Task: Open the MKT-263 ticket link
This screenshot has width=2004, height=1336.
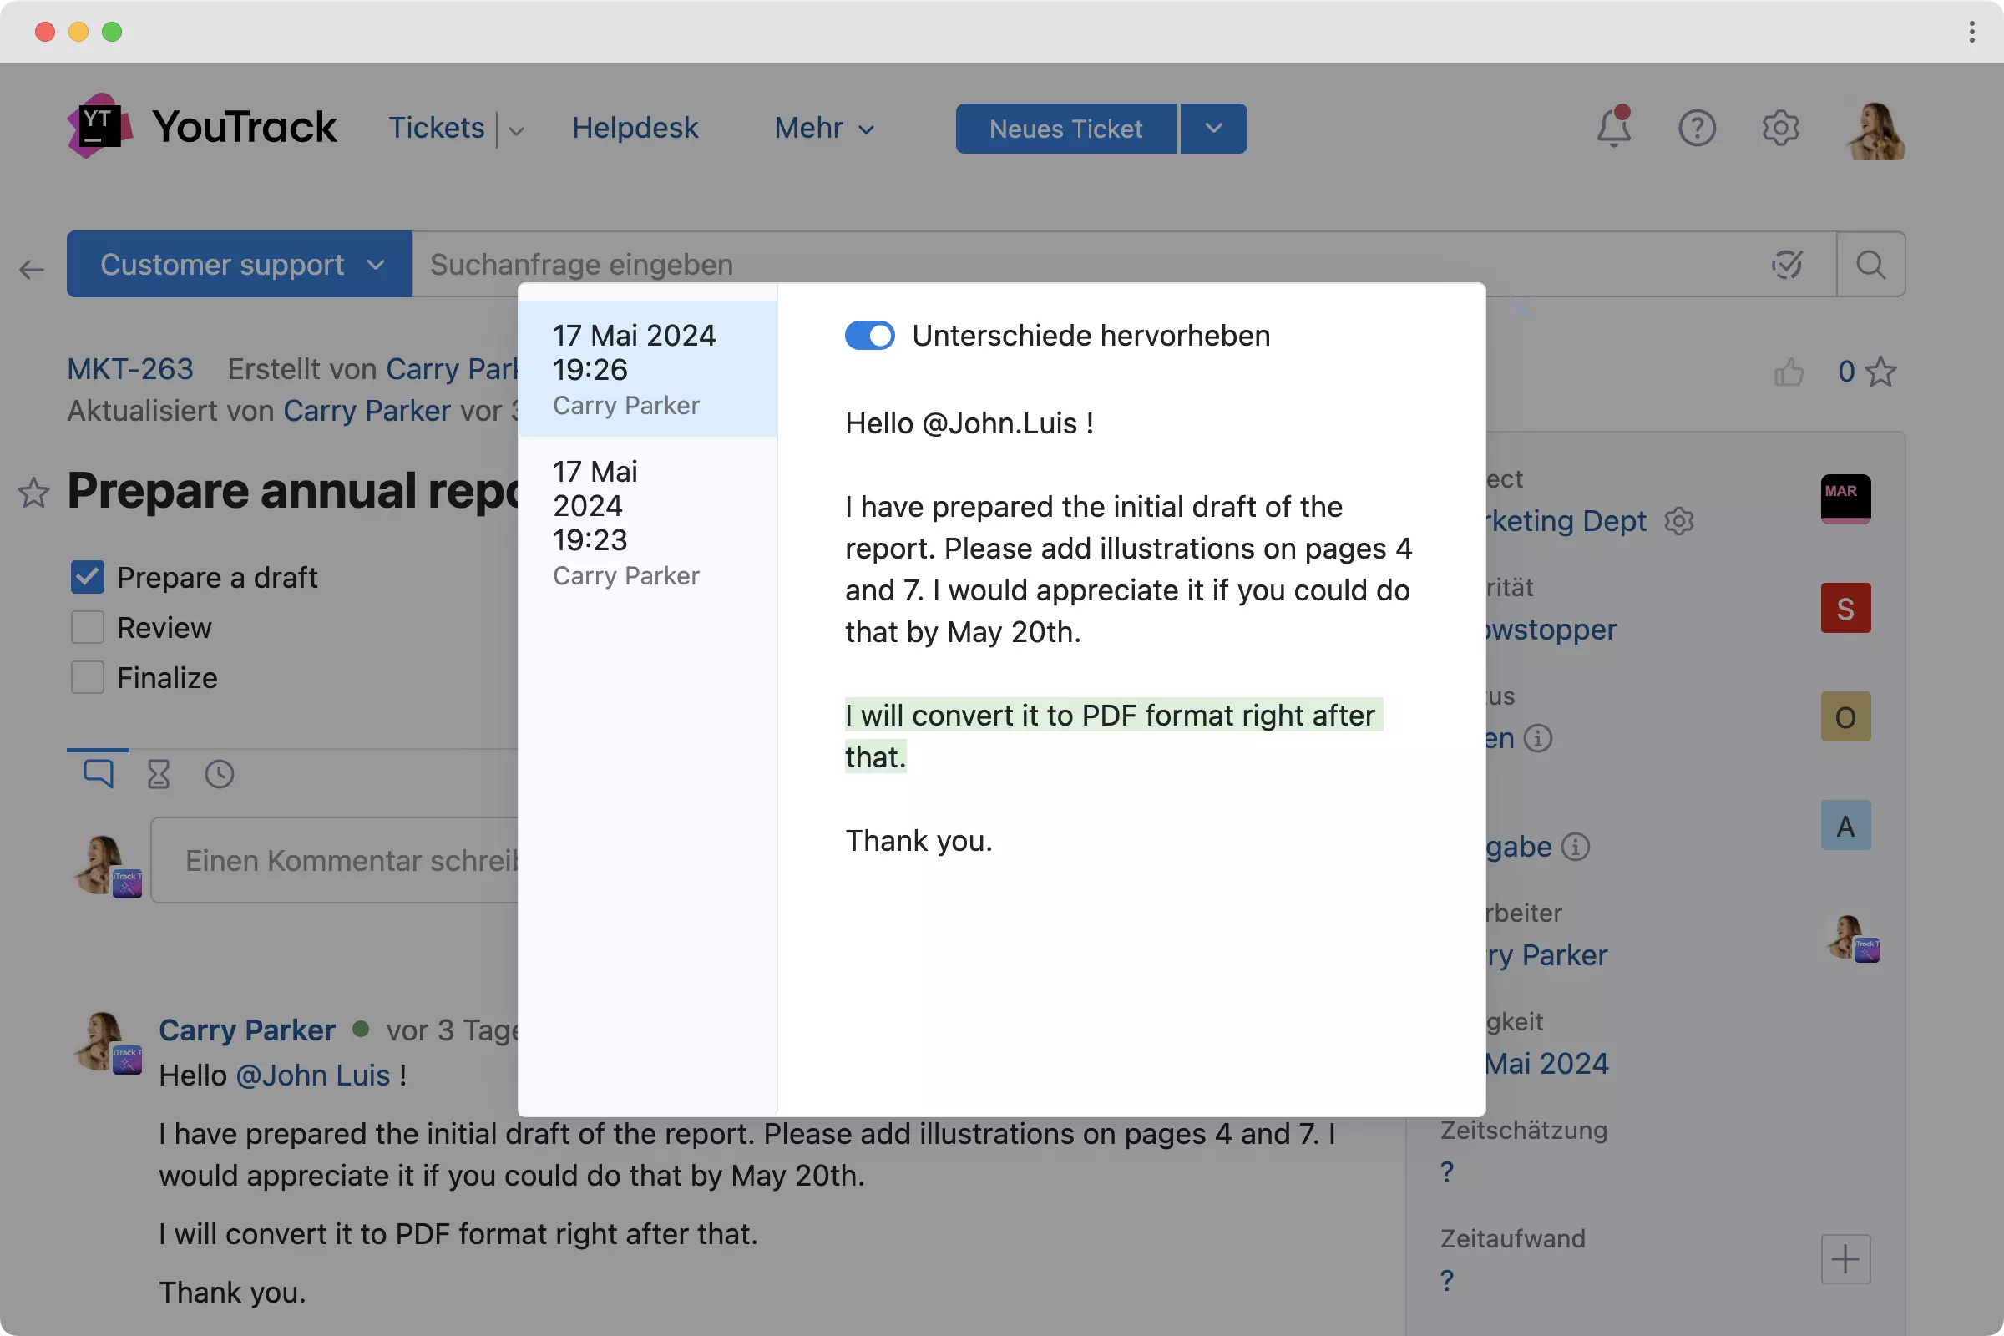Action: click(x=130, y=369)
